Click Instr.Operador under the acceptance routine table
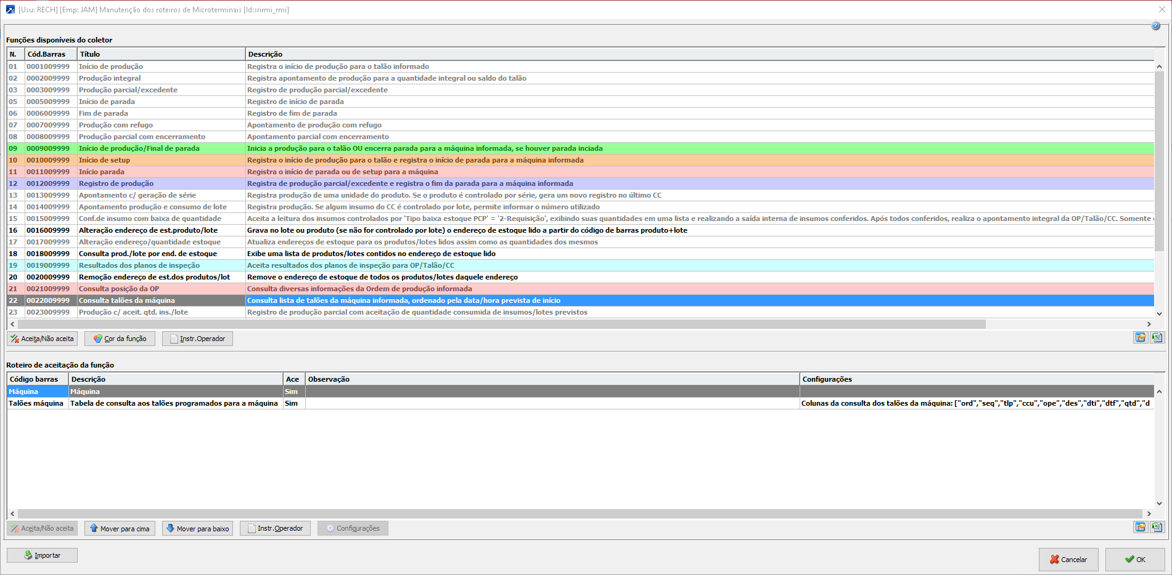 275,528
